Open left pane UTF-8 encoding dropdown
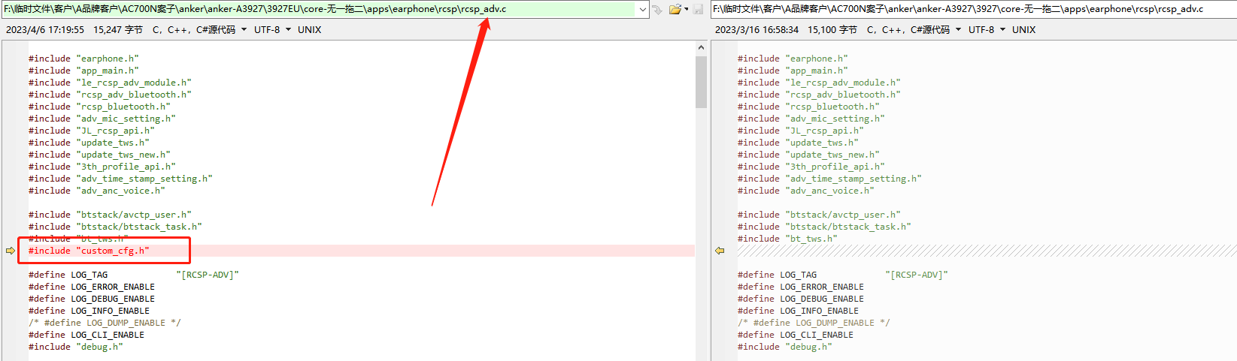This screenshot has width=1237, height=361. point(273,30)
